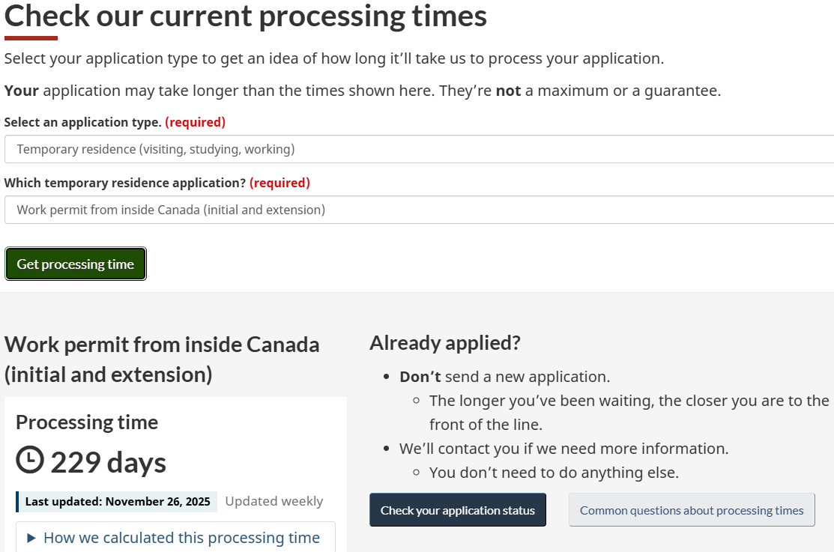Screen dimensions: 834x552
Task: Open the temporary residence application dropdown
Action: [418, 210]
